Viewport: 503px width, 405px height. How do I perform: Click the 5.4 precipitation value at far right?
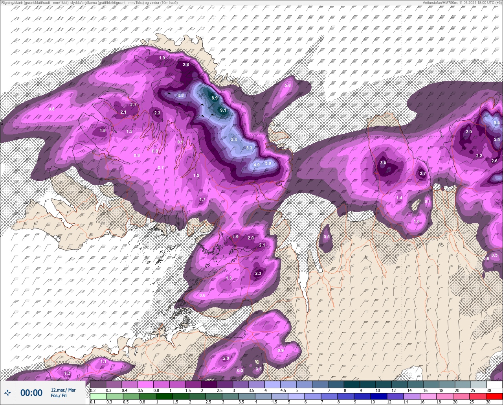(x=497, y=123)
